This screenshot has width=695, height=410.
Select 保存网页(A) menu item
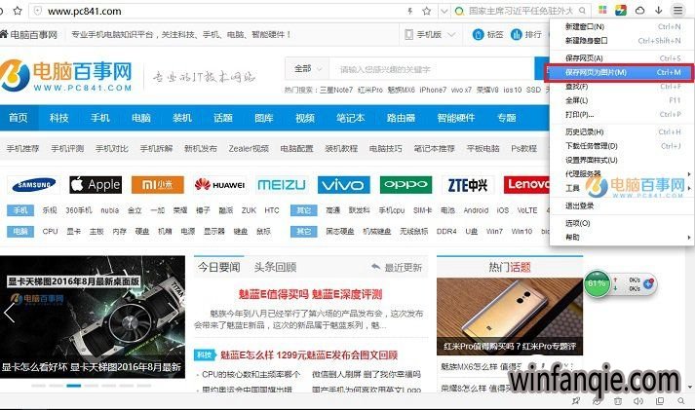point(621,58)
